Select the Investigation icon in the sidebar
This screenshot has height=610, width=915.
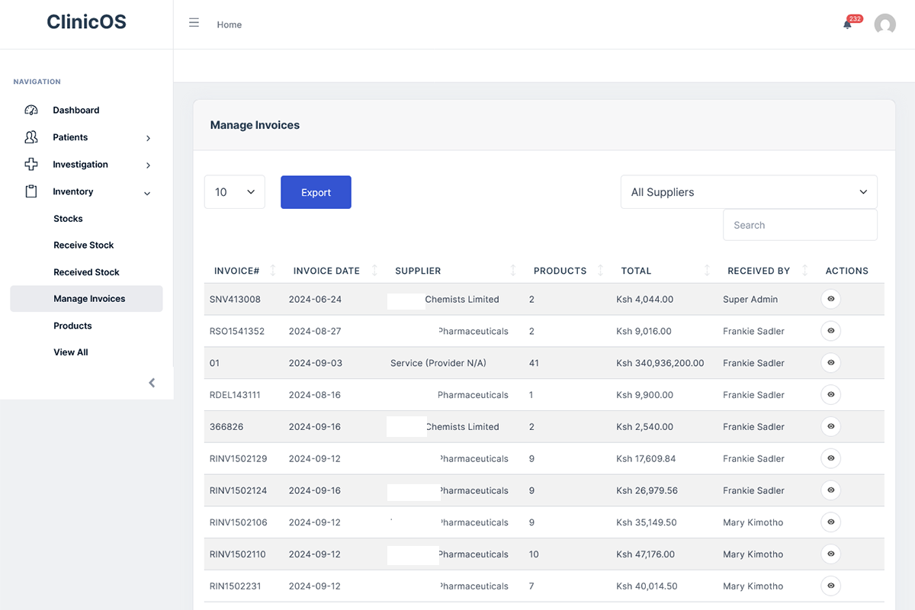tap(30, 164)
